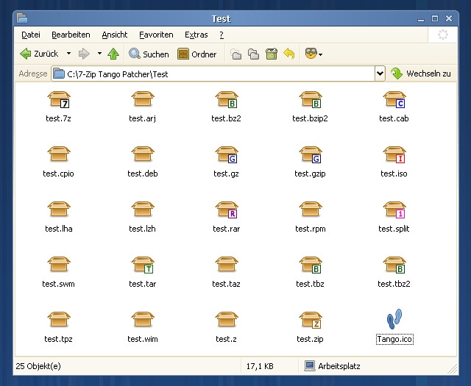Select the test.cab archive icon
The image size is (471, 386).
[x=394, y=100]
